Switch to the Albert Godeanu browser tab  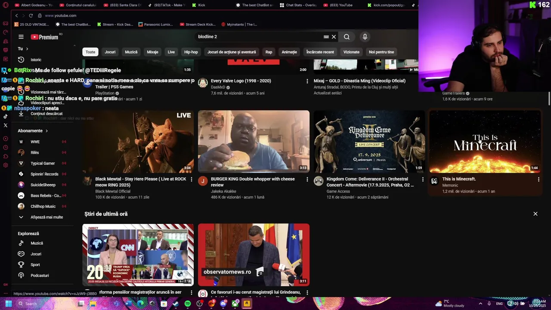(x=34, y=5)
